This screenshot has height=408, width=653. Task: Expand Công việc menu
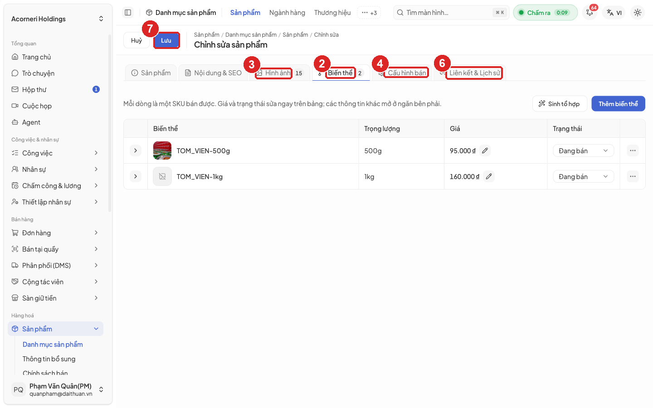coord(55,153)
